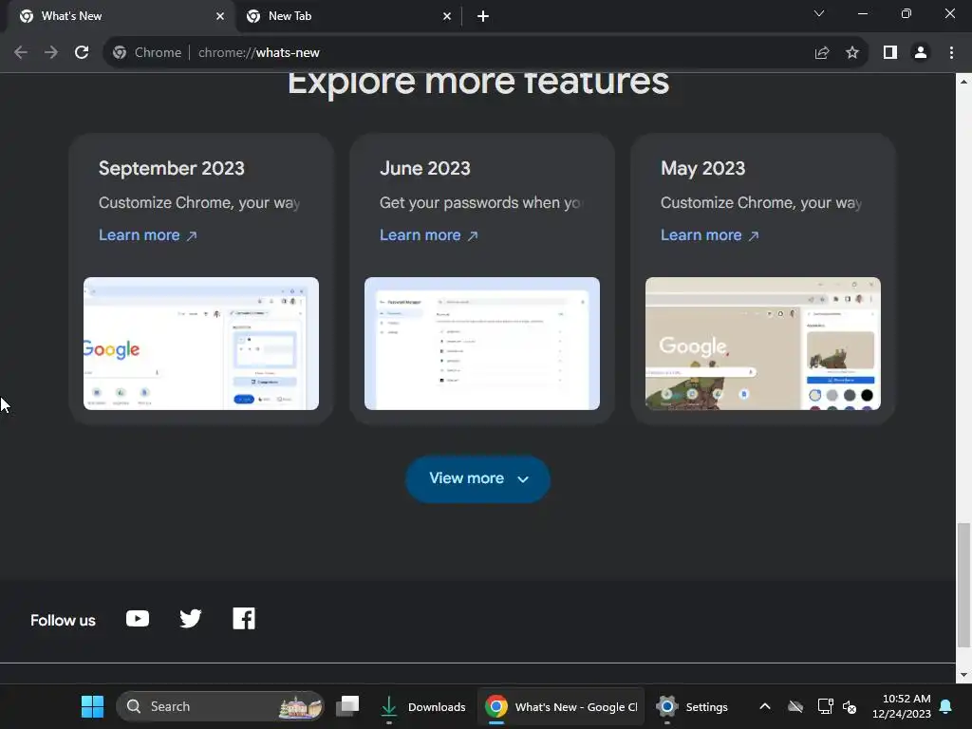Click the scrollbar down arrow
This screenshot has width=972, height=729.
point(963,675)
